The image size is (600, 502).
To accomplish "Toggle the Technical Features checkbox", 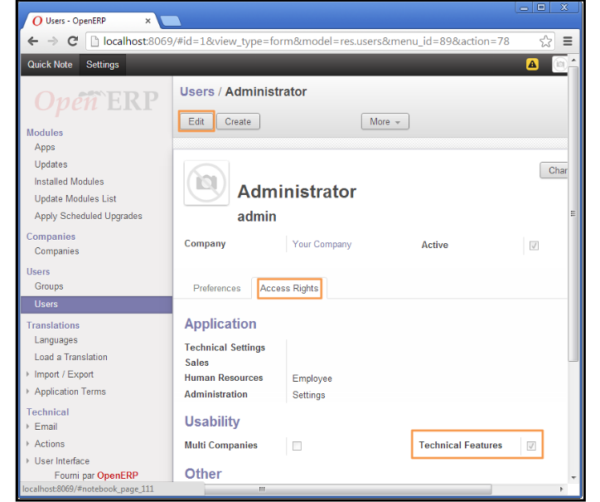I will point(531,446).
